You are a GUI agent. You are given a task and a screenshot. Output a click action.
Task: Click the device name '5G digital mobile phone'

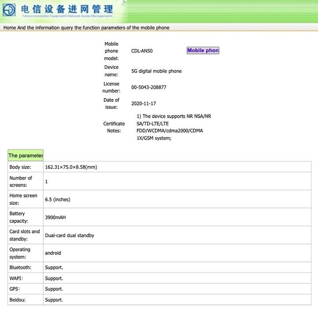(156, 71)
